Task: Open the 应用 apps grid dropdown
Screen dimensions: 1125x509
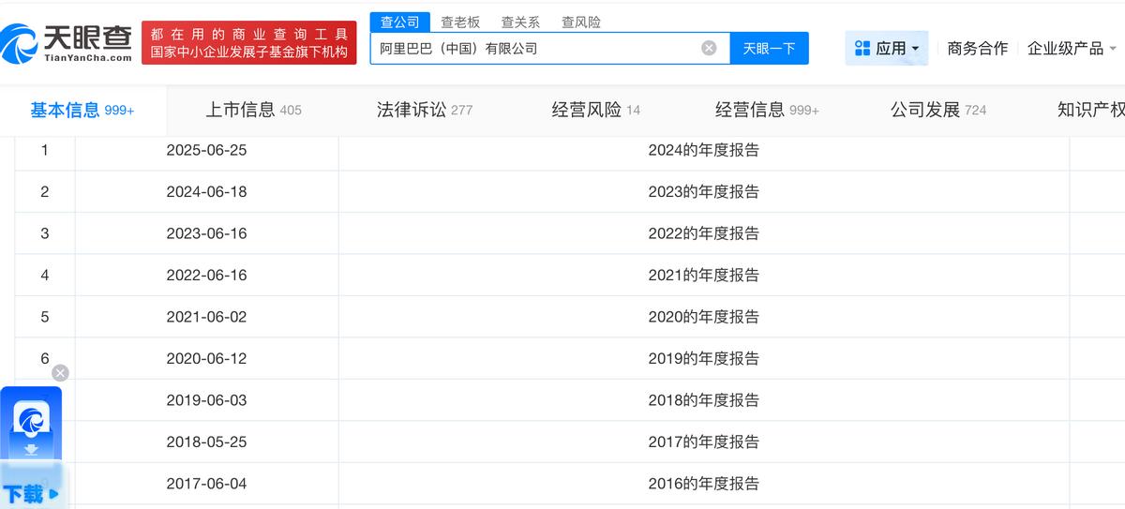Action: click(x=886, y=48)
